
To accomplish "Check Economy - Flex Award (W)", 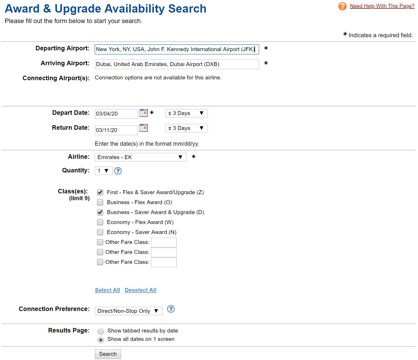I will (100, 222).
